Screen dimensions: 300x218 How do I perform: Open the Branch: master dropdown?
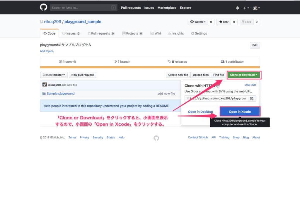54,75
